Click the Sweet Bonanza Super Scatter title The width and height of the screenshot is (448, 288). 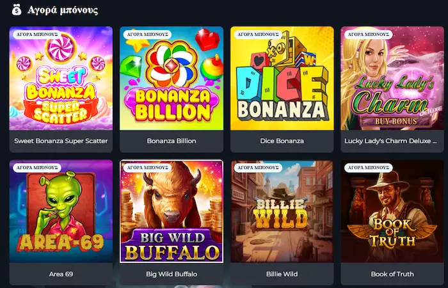[61, 141]
